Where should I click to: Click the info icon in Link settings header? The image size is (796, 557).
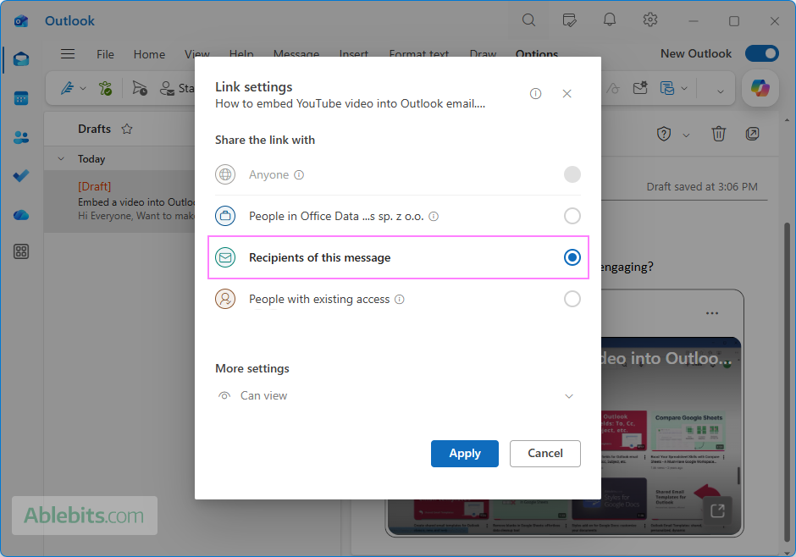(535, 93)
